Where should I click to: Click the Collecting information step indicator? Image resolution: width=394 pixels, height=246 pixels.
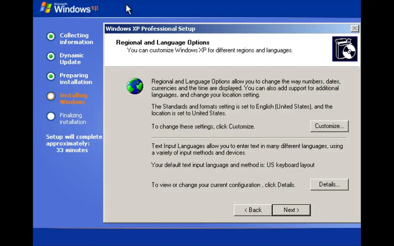coord(51,36)
